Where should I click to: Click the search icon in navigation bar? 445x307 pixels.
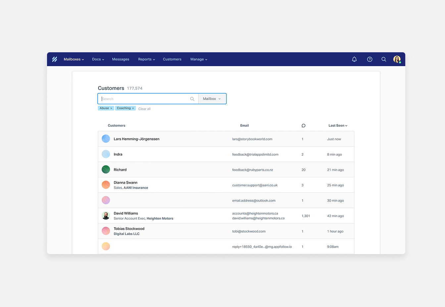pos(384,59)
